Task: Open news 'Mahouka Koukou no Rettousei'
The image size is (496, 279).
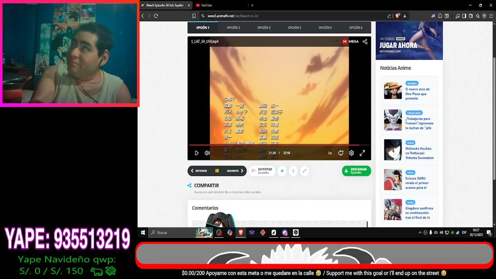Action: click(420, 153)
